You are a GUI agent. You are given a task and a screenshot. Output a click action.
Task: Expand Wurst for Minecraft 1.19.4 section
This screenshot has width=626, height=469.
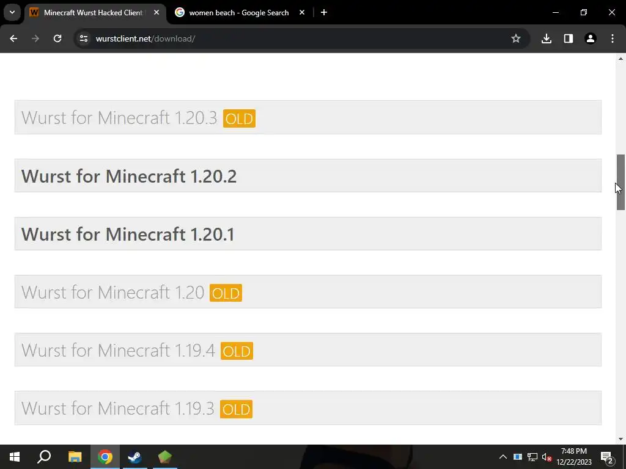pos(308,350)
